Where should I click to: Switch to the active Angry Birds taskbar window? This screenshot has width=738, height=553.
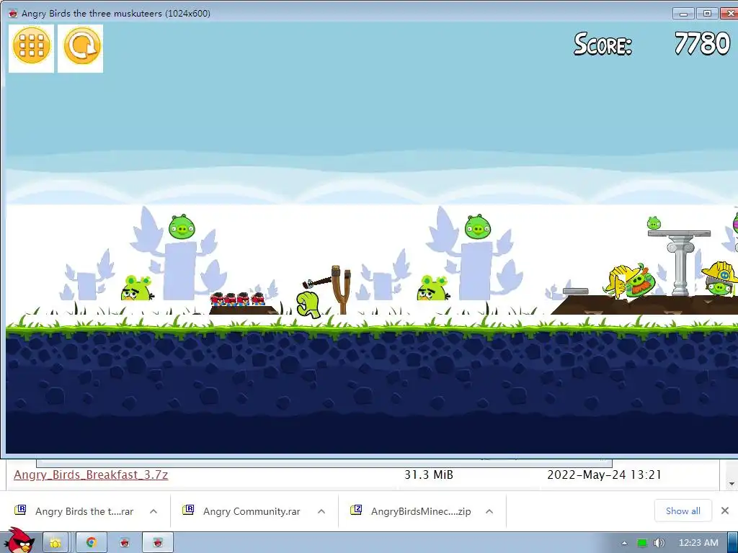point(158,543)
